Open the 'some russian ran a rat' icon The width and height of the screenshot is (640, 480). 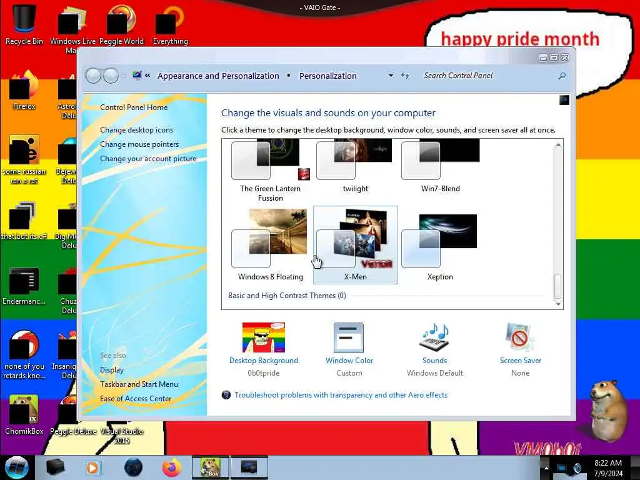pyautogui.click(x=24, y=160)
